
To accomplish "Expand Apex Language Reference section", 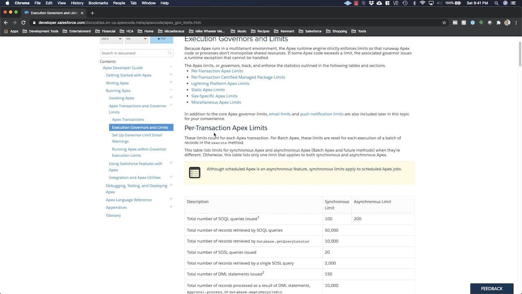I will pyautogui.click(x=171, y=199).
